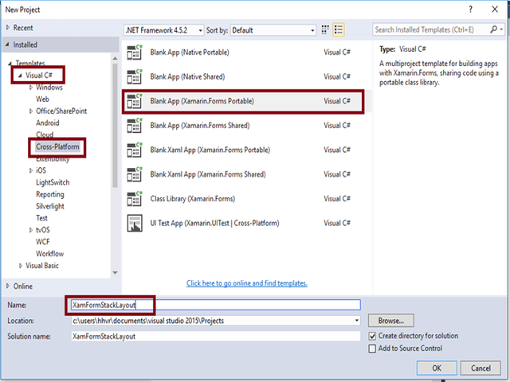Click the Search Installed Templates box

pyautogui.click(x=431, y=29)
